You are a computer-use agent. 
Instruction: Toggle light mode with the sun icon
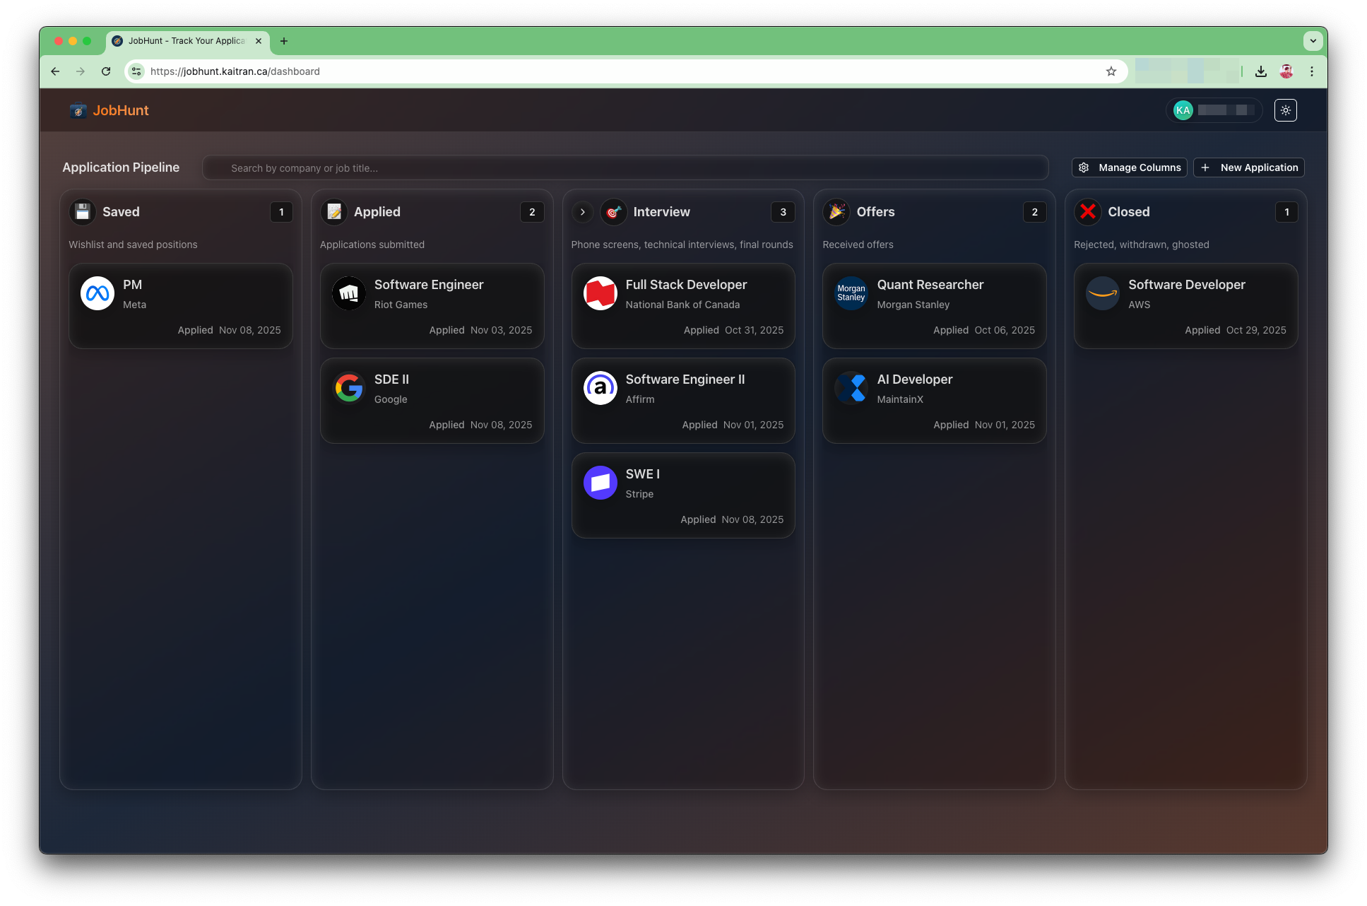tap(1286, 110)
